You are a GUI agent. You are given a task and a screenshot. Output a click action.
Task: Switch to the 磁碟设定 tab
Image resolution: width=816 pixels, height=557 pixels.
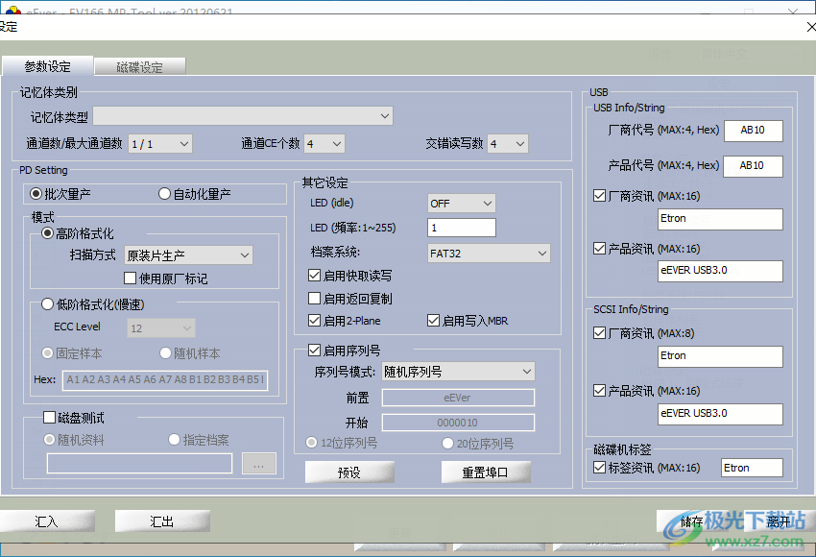[x=138, y=66]
